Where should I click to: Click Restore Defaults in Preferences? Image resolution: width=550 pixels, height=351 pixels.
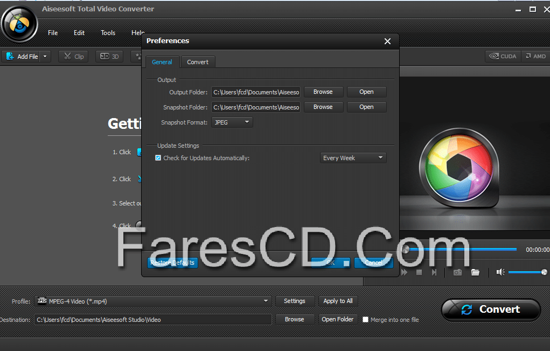tap(172, 263)
